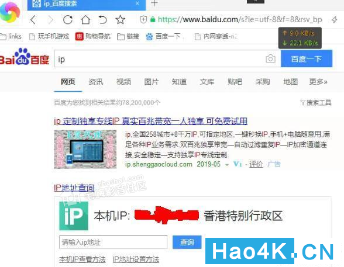
Task: Click the V1 verification badge icon
Action: coord(238,164)
